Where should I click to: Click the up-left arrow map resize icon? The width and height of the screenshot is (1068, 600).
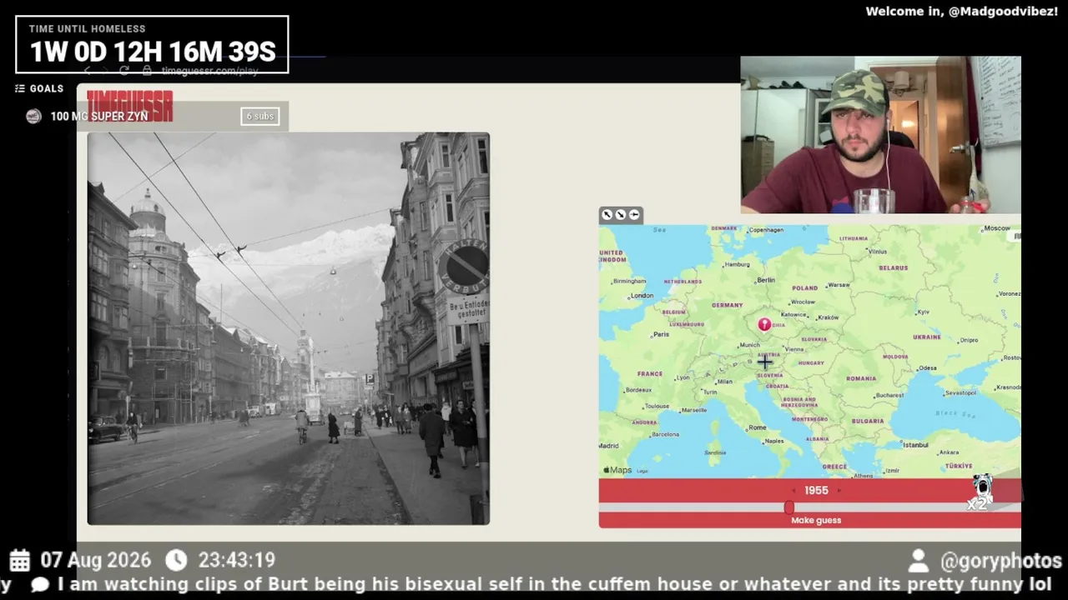point(607,215)
